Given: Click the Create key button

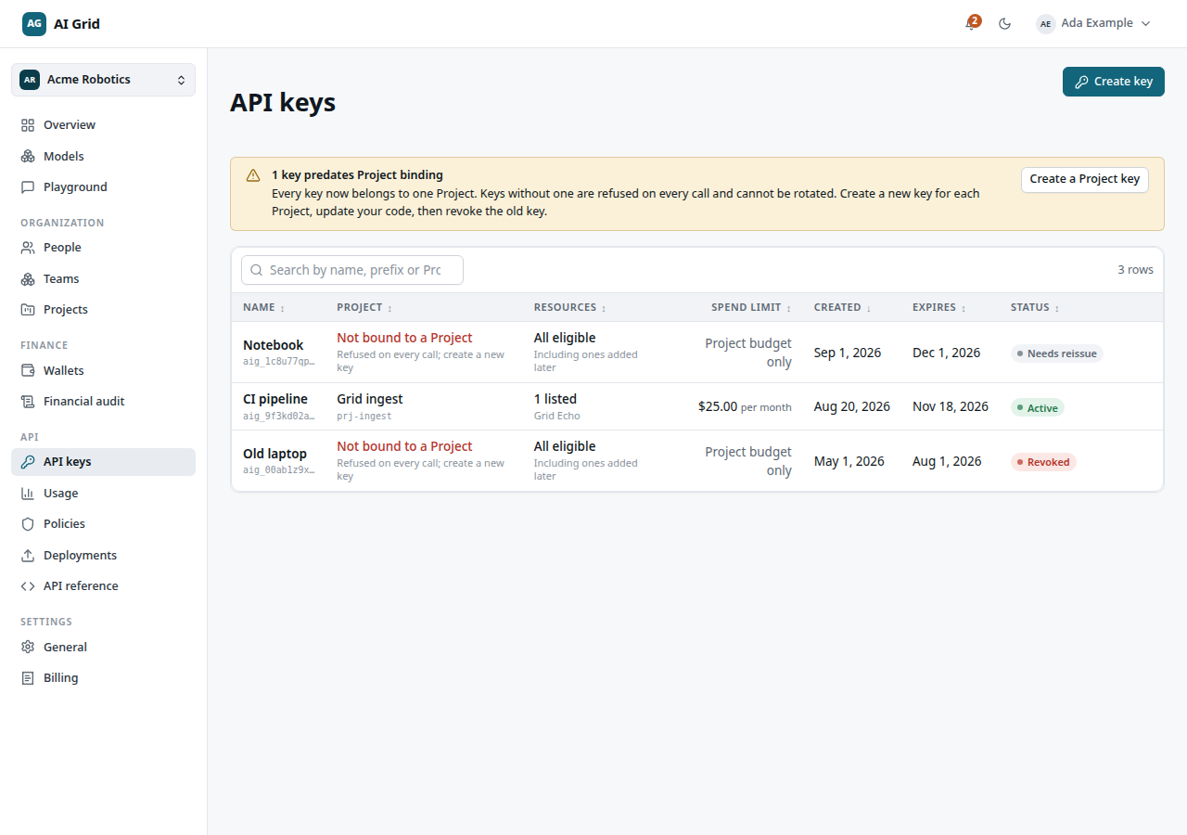Looking at the screenshot, I should [1113, 82].
